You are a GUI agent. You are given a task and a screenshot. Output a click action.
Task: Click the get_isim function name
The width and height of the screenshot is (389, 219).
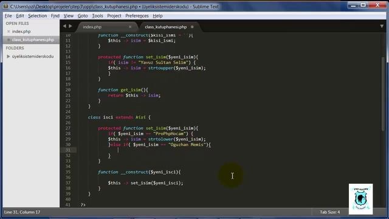pos(131,90)
